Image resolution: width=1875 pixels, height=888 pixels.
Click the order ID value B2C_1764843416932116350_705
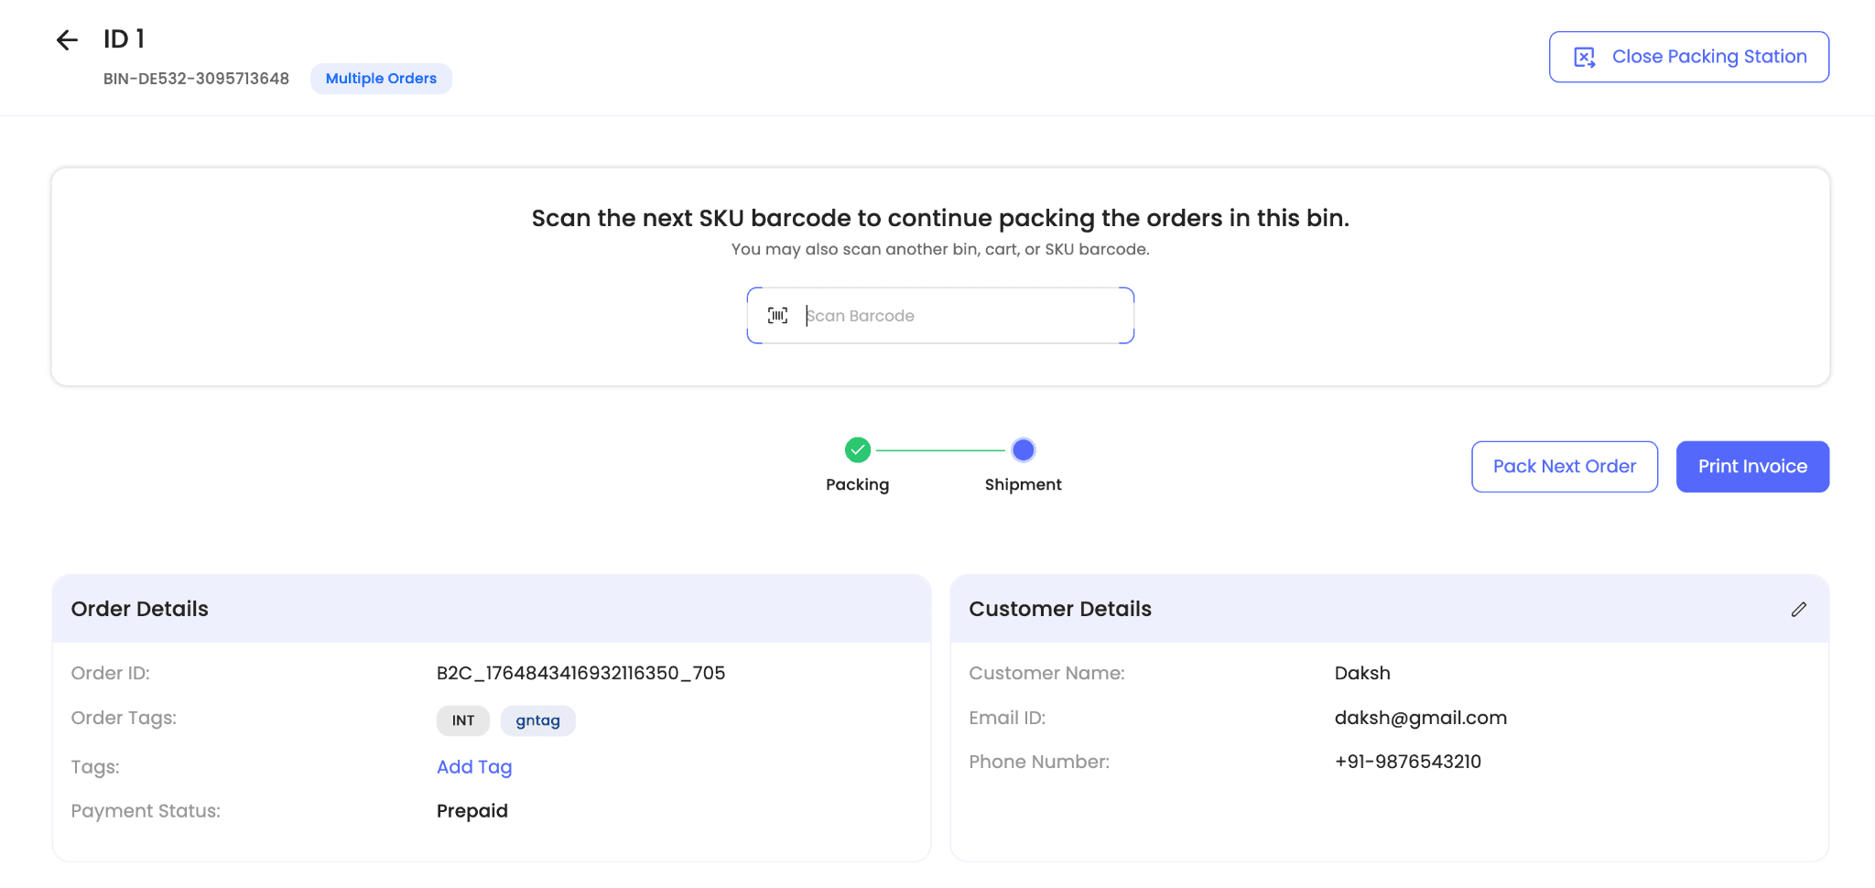pos(580,673)
